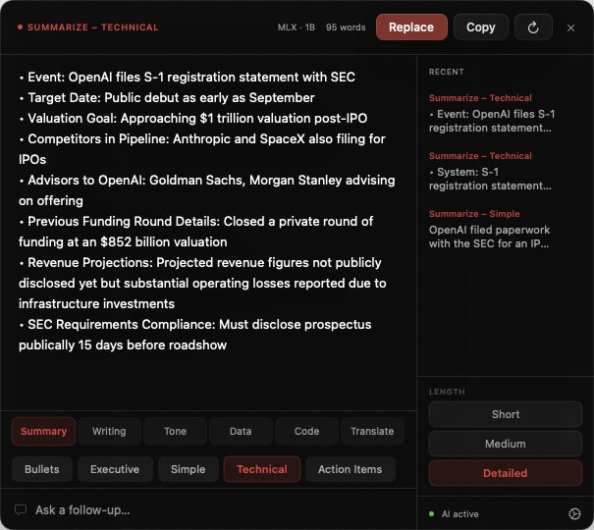Viewport: 594px width, 530px height.
Task: Close the panel with the X icon
Action: point(570,27)
